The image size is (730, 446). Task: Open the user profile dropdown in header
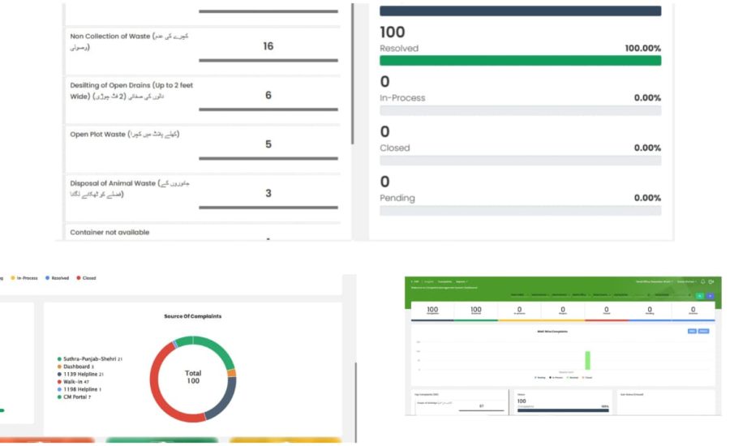683,281
